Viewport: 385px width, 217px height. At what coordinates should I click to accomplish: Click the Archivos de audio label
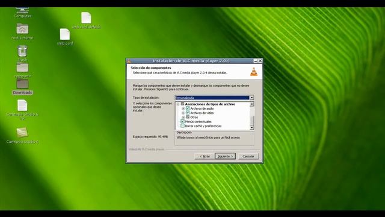(202, 108)
